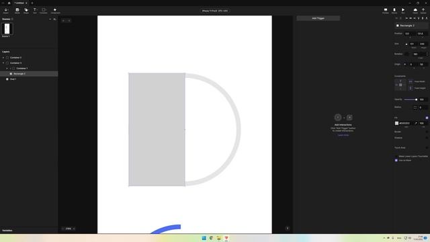Select the Oval 1 layer

coord(29,79)
